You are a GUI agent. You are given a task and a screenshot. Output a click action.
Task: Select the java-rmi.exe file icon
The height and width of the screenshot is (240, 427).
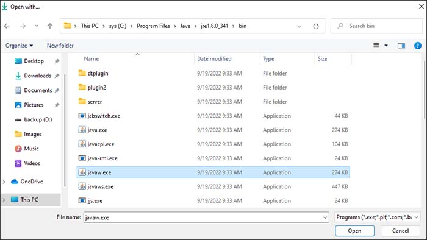82,158
